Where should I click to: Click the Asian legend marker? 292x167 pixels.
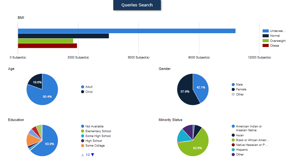pos(233,135)
